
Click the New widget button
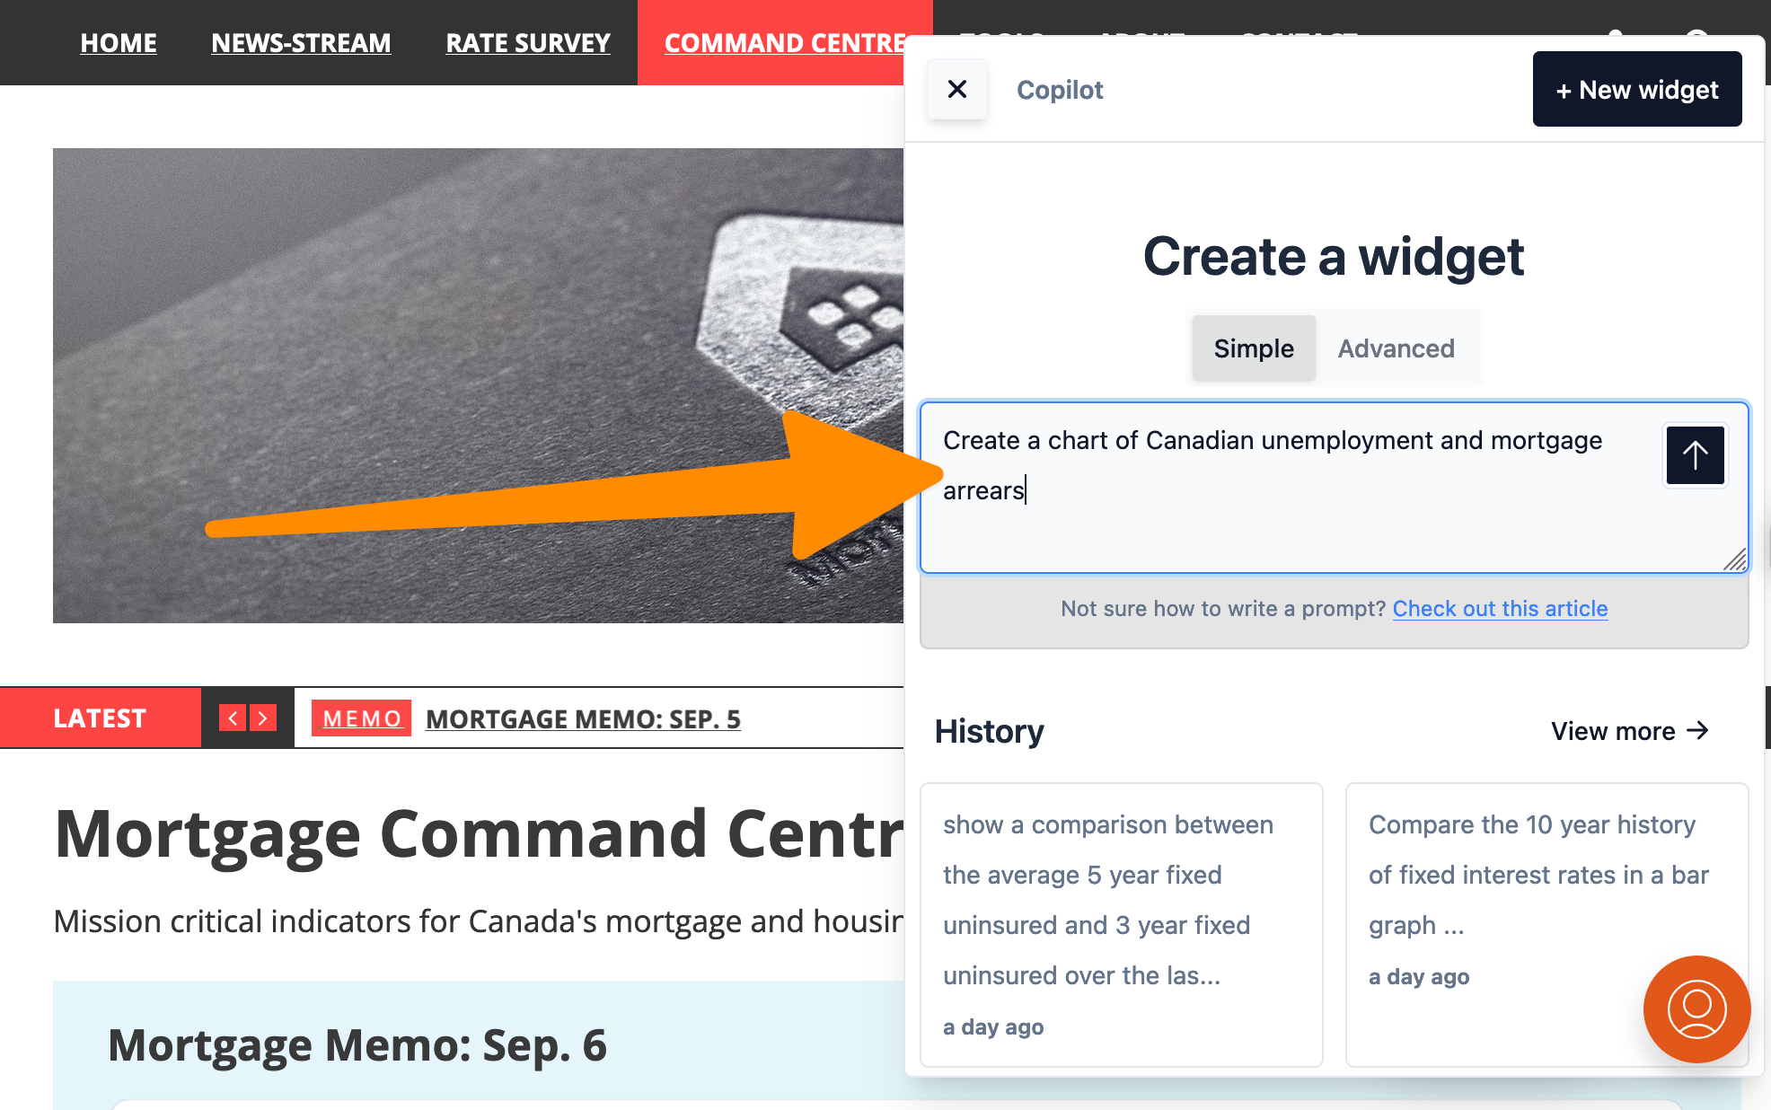pos(1636,90)
